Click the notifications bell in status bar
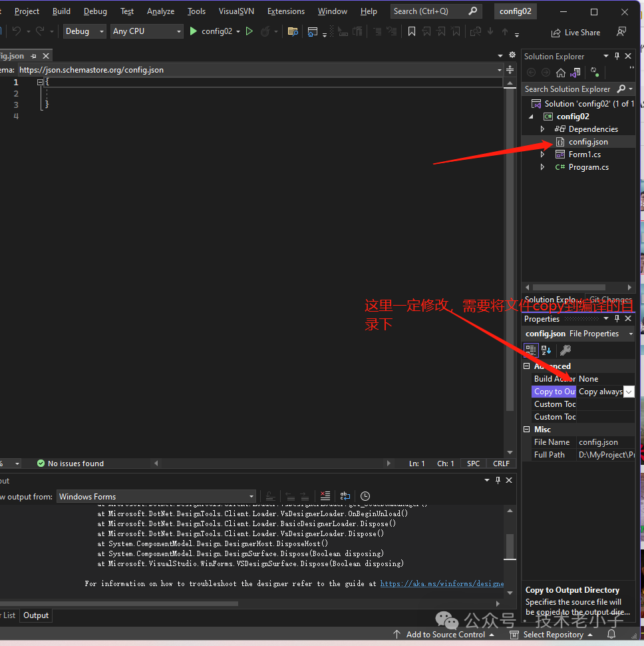Image resolution: width=644 pixels, height=646 pixels. tap(611, 635)
